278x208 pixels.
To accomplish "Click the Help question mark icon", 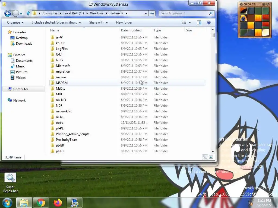I will (x=209, y=22).
